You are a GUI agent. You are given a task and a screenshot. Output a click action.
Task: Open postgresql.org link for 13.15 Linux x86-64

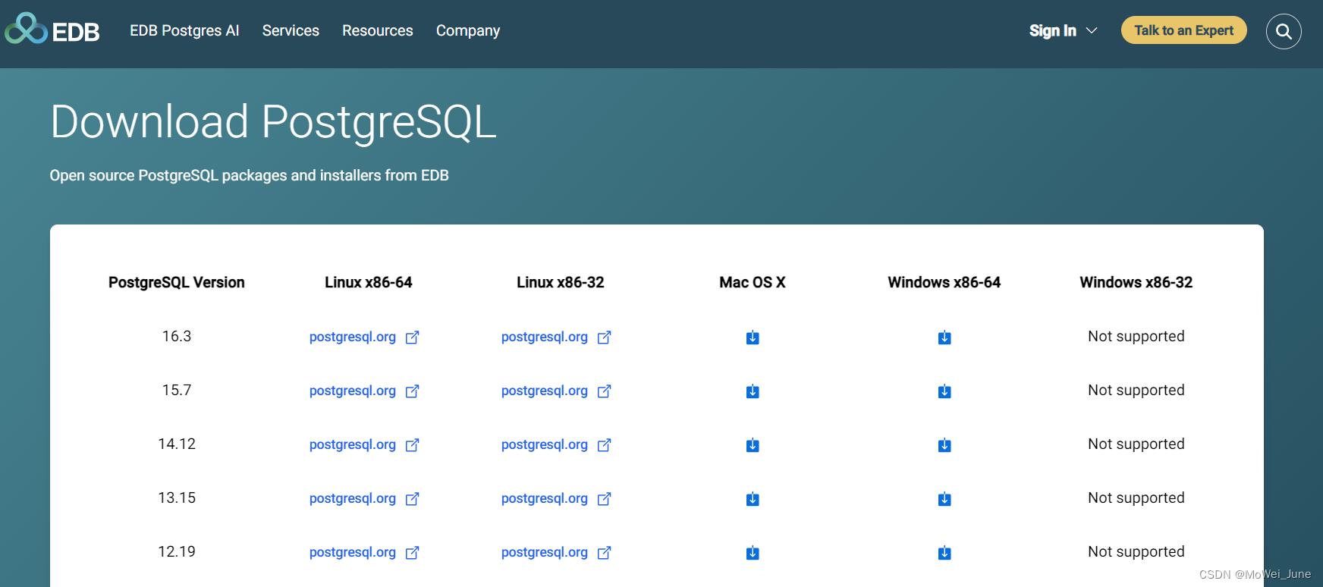353,498
